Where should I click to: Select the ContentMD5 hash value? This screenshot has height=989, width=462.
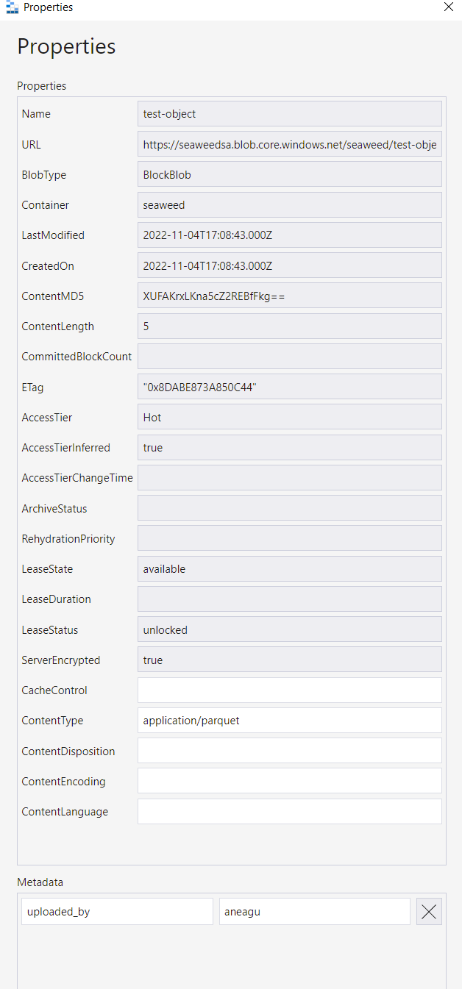289,296
